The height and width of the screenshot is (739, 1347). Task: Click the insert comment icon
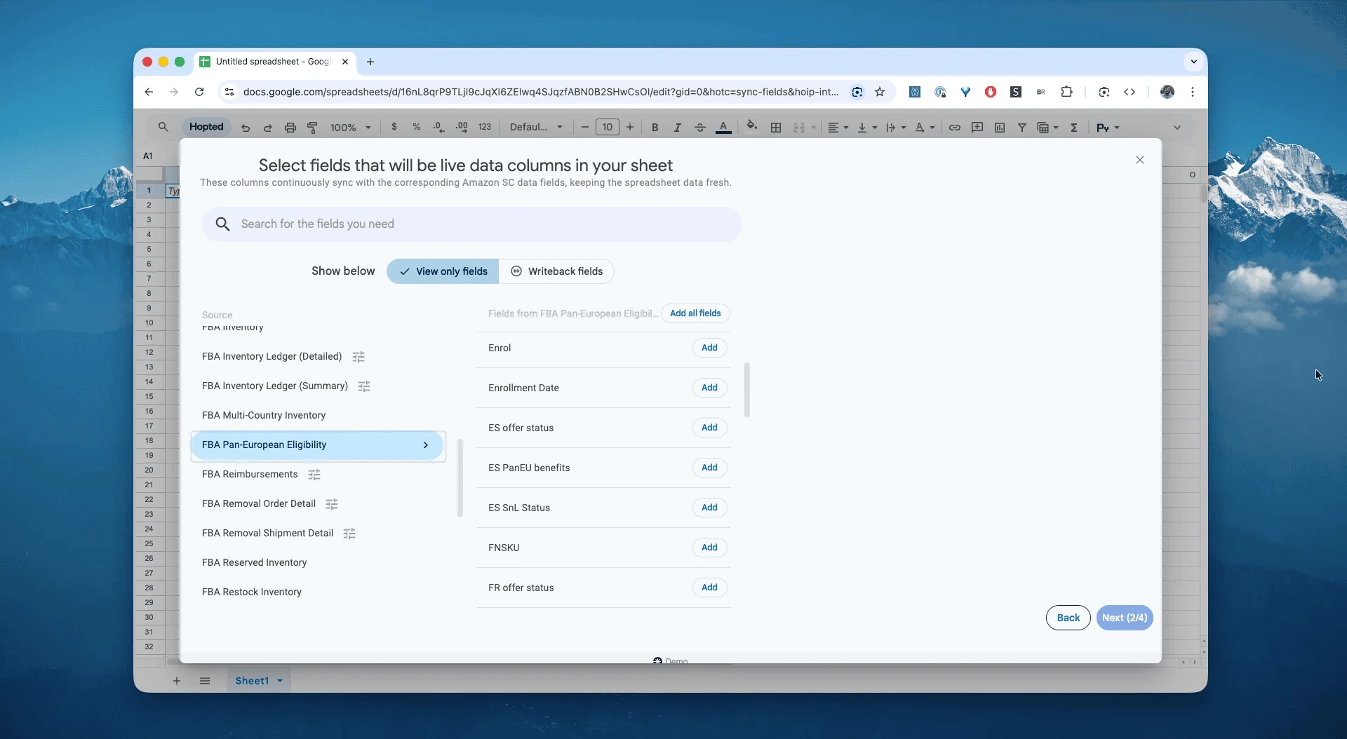977,128
